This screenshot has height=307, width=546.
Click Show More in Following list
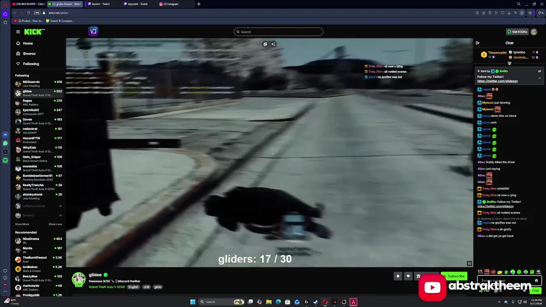click(x=22, y=224)
